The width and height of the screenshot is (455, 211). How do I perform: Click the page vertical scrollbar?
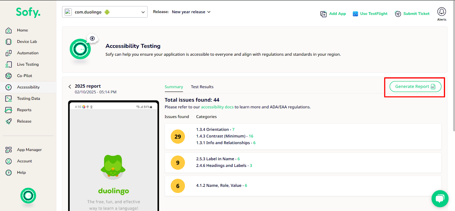point(454,65)
